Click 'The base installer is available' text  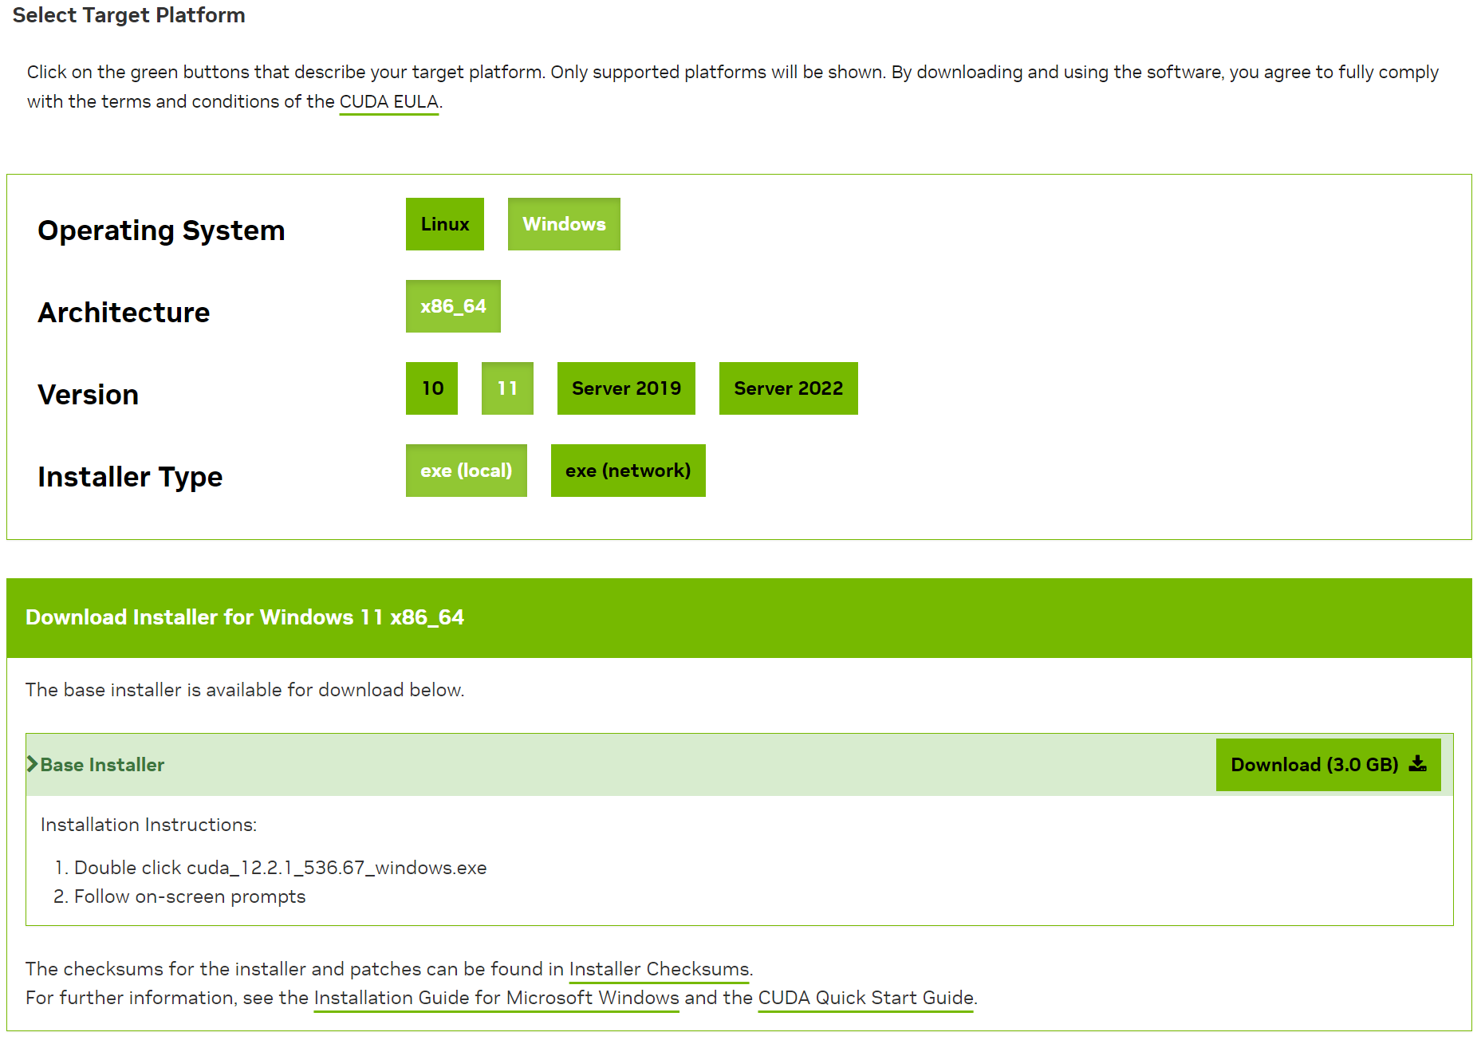tap(245, 690)
